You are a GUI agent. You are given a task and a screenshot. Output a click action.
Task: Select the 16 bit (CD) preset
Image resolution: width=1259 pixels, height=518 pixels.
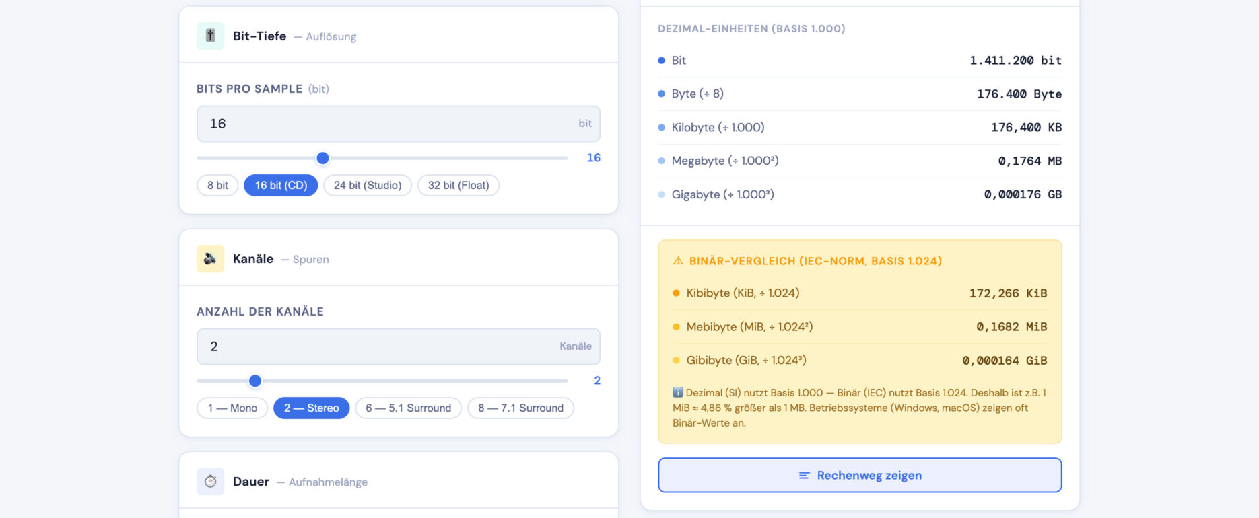pos(281,186)
